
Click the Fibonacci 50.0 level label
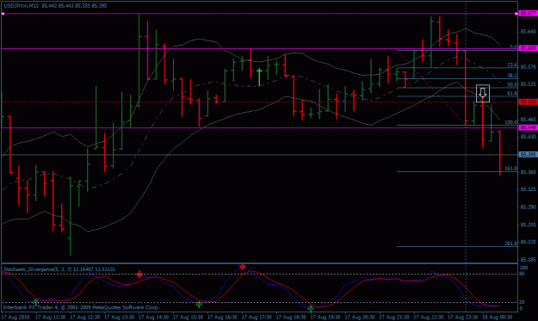point(512,84)
